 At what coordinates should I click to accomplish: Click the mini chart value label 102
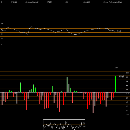point(84,126)
